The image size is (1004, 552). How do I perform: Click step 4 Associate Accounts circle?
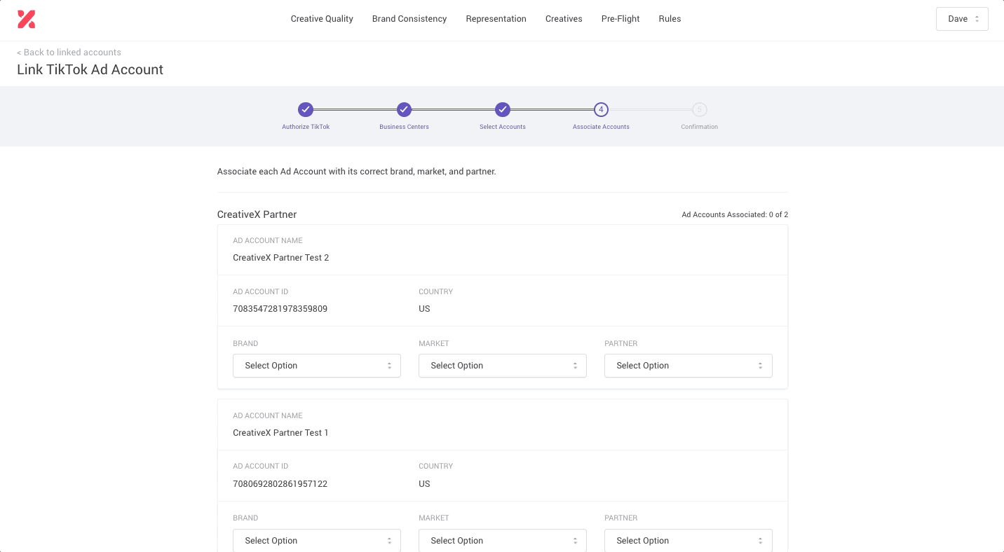pyautogui.click(x=601, y=109)
